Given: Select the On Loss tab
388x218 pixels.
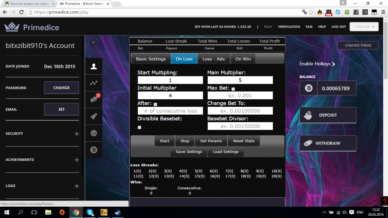Looking at the screenshot, I should [x=184, y=59].
